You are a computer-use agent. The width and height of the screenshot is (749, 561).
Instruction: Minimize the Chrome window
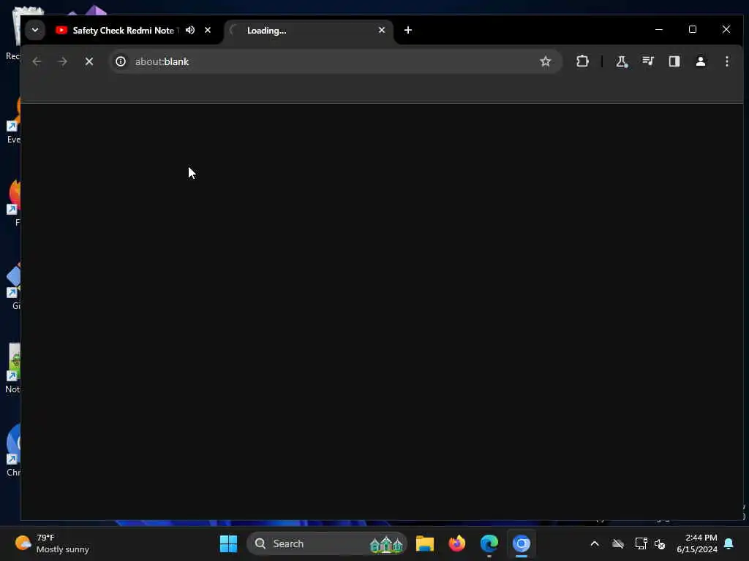pos(659,29)
